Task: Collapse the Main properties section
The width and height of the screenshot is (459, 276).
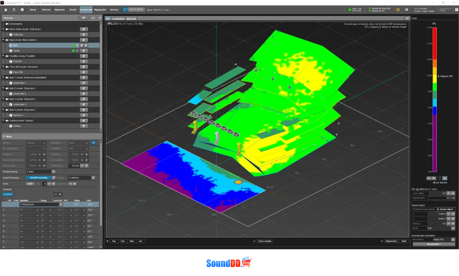Action: tap(4, 136)
